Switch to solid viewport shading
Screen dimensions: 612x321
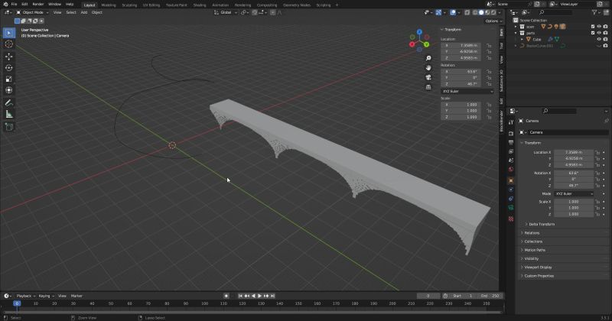481,12
